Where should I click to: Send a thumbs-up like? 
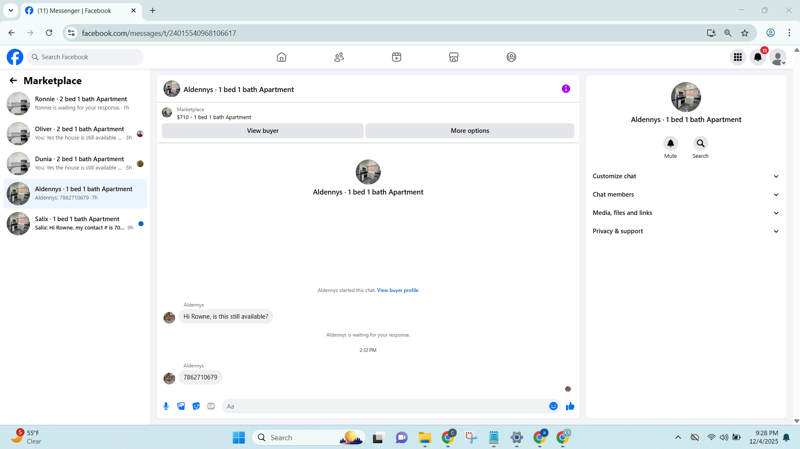[570, 406]
